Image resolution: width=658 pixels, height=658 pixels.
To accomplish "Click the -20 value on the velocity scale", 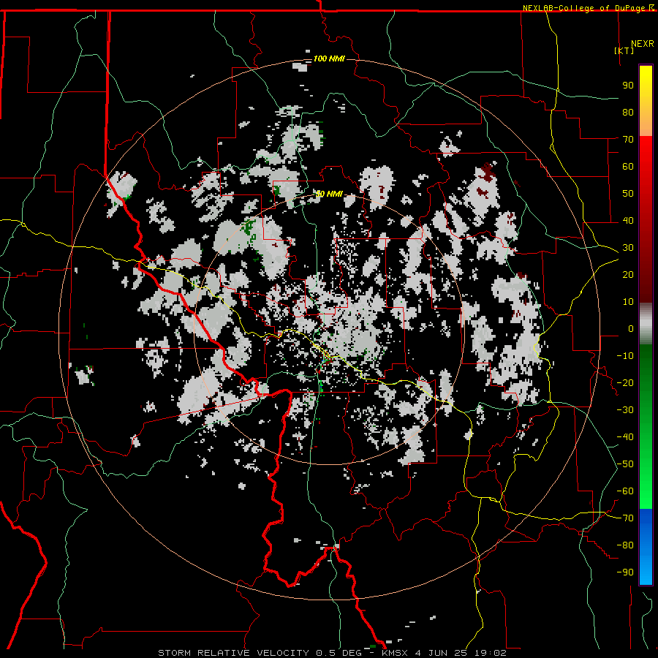I will coord(625,382).
